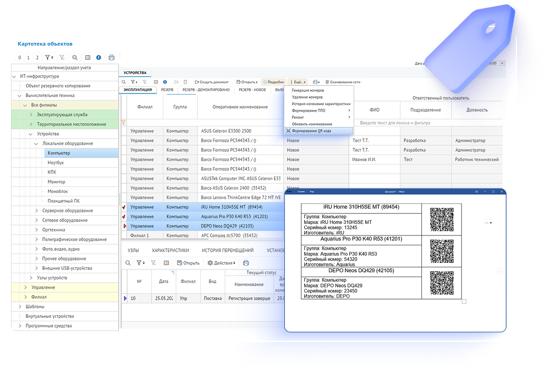Switch to УЗЛЫ tab
This screenshot has width=556, height=380.
coord(133,250)
